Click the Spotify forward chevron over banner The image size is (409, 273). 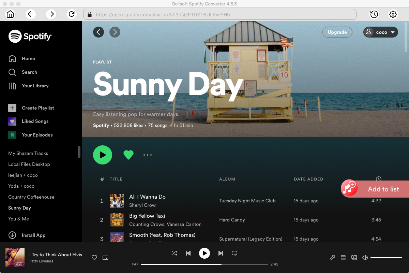(115, 32)
